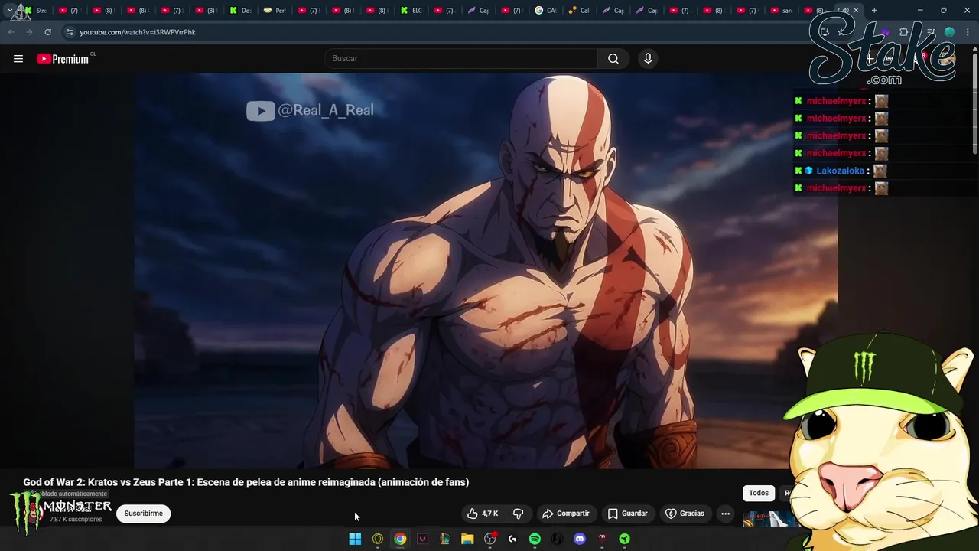The width and height of the screenshot is (979, 551).
Task: Click the magnifier search button
Action: (613, 59)
